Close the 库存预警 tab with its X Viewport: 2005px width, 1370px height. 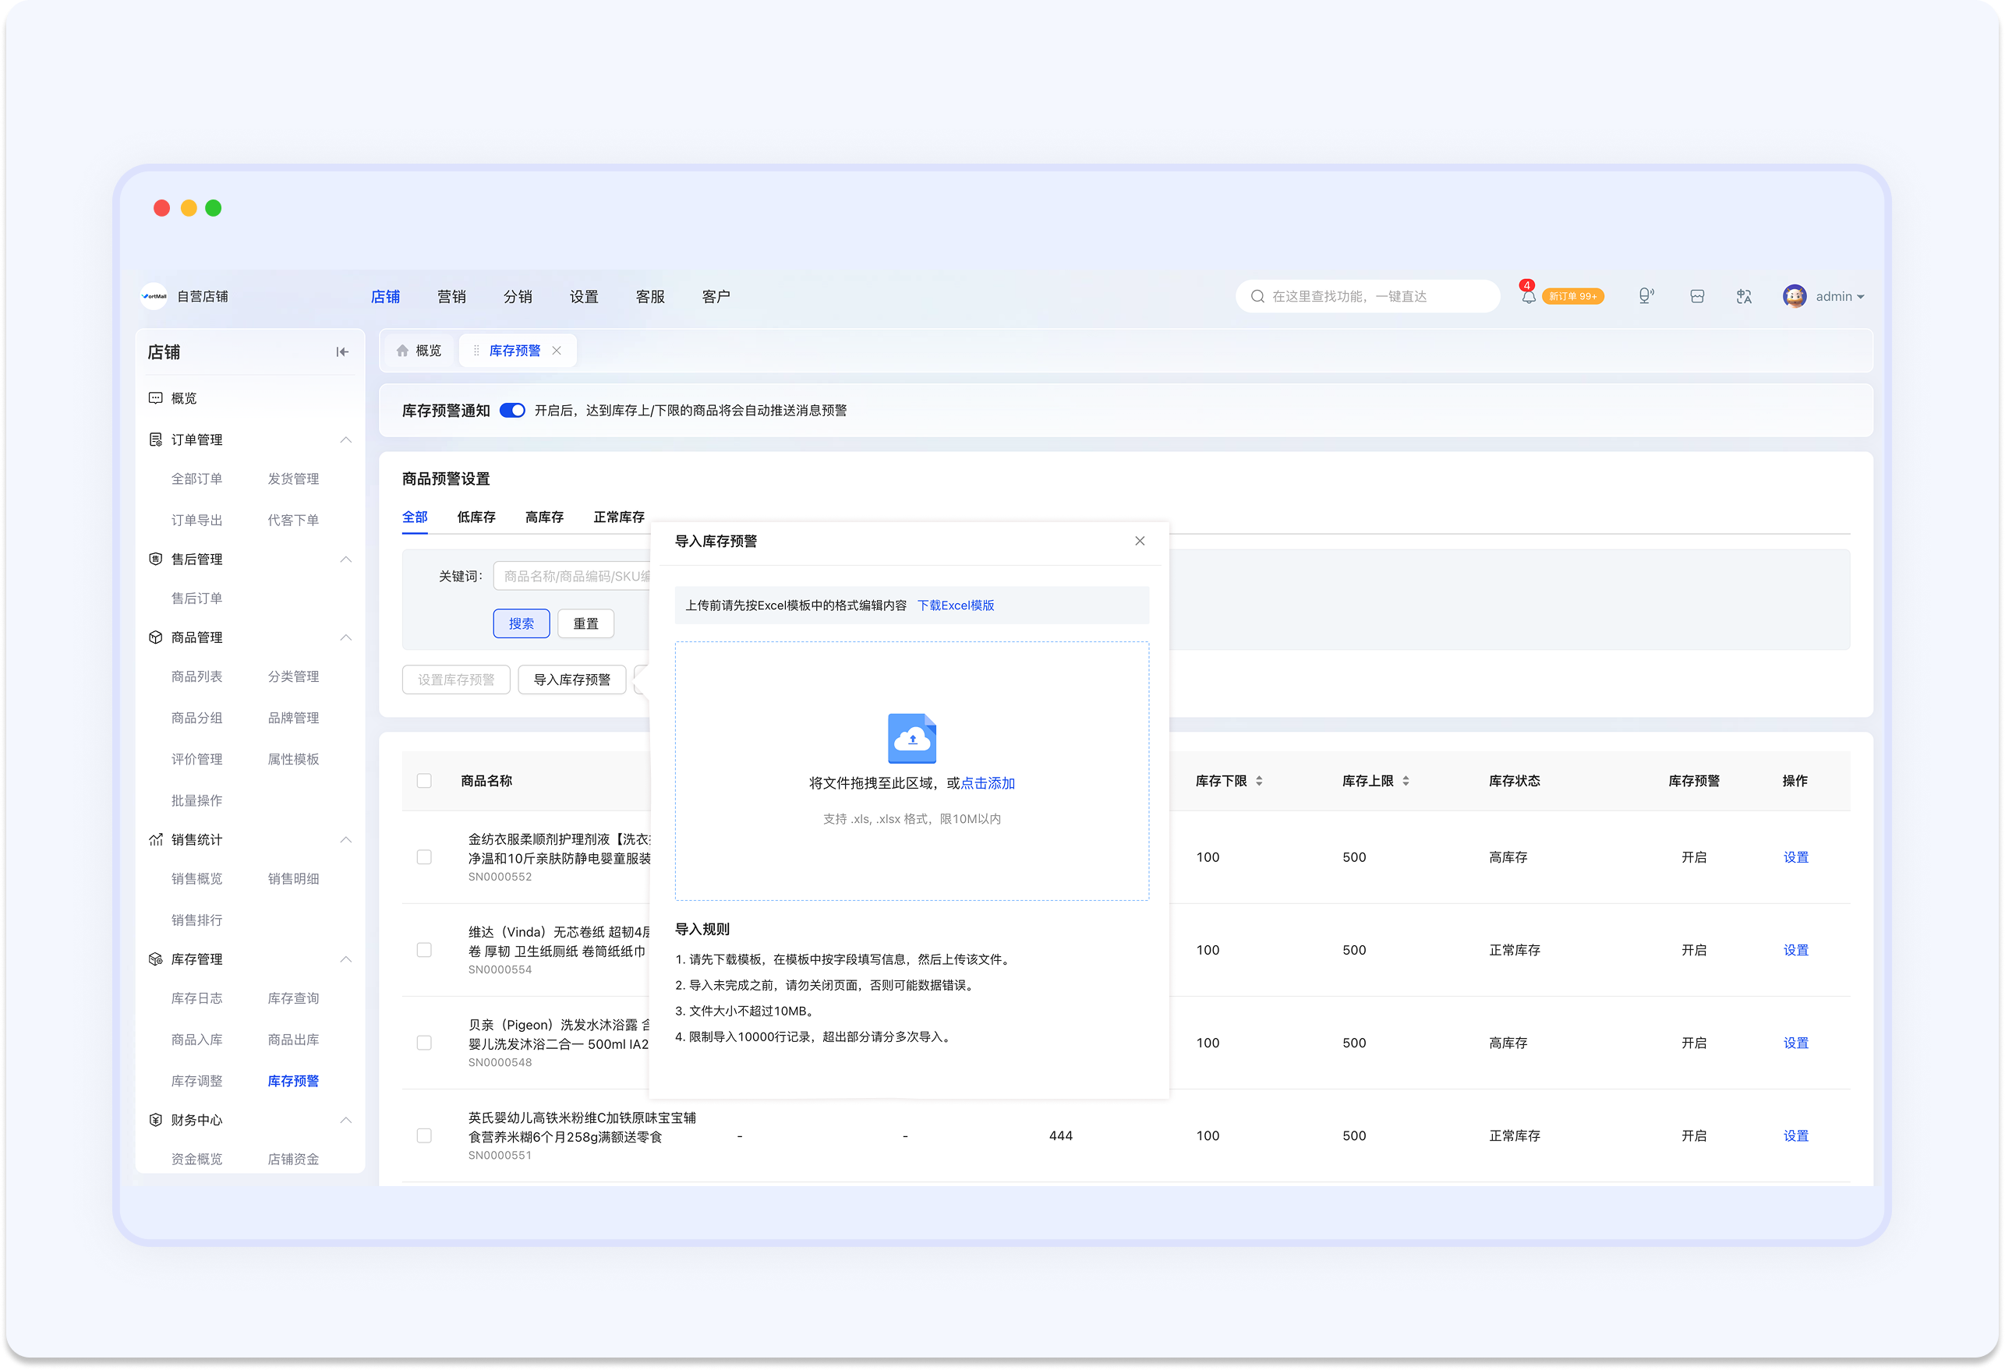(557, 350)
